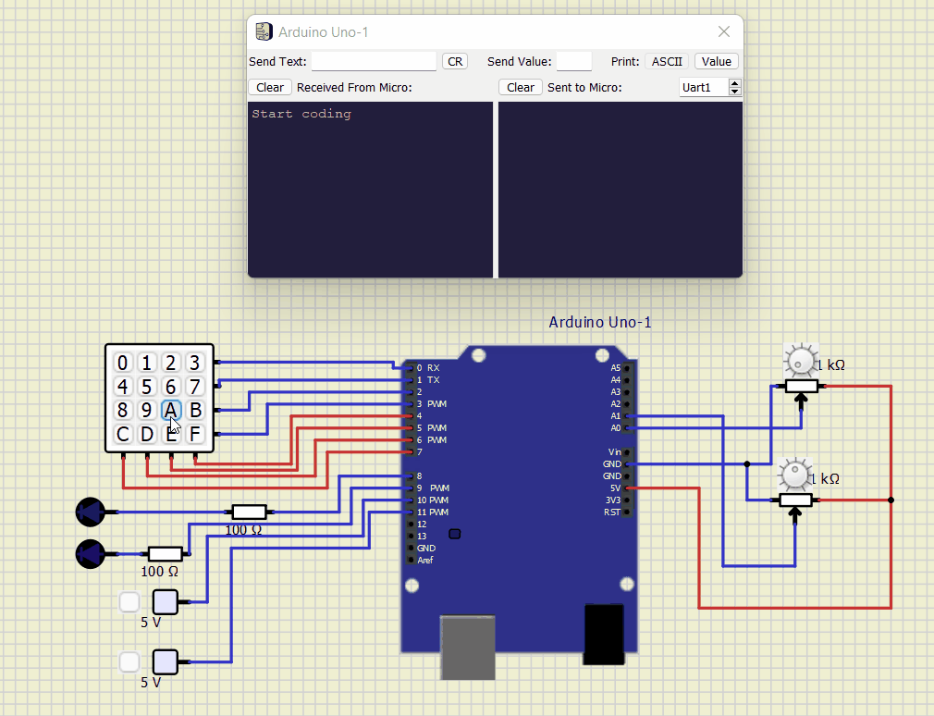Click pin 12 on the Arduino
Screen dimensions: 934x716
pos(411,525)
